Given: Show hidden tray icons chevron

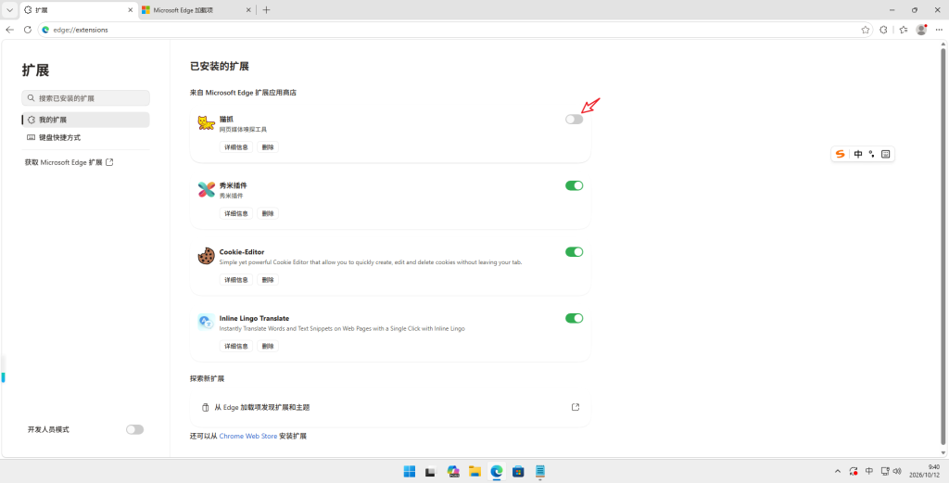Looking at the screenshot, I should click(x=838, y=471).
